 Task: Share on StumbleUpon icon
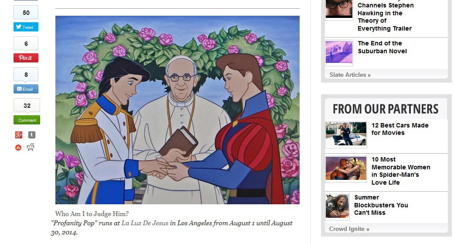click(18, 148)
